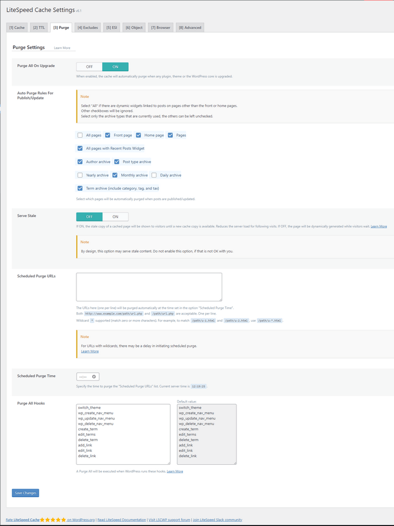394x526 pixels.
Task: Click the star rating icons in footer
Action: pos(53,520)
